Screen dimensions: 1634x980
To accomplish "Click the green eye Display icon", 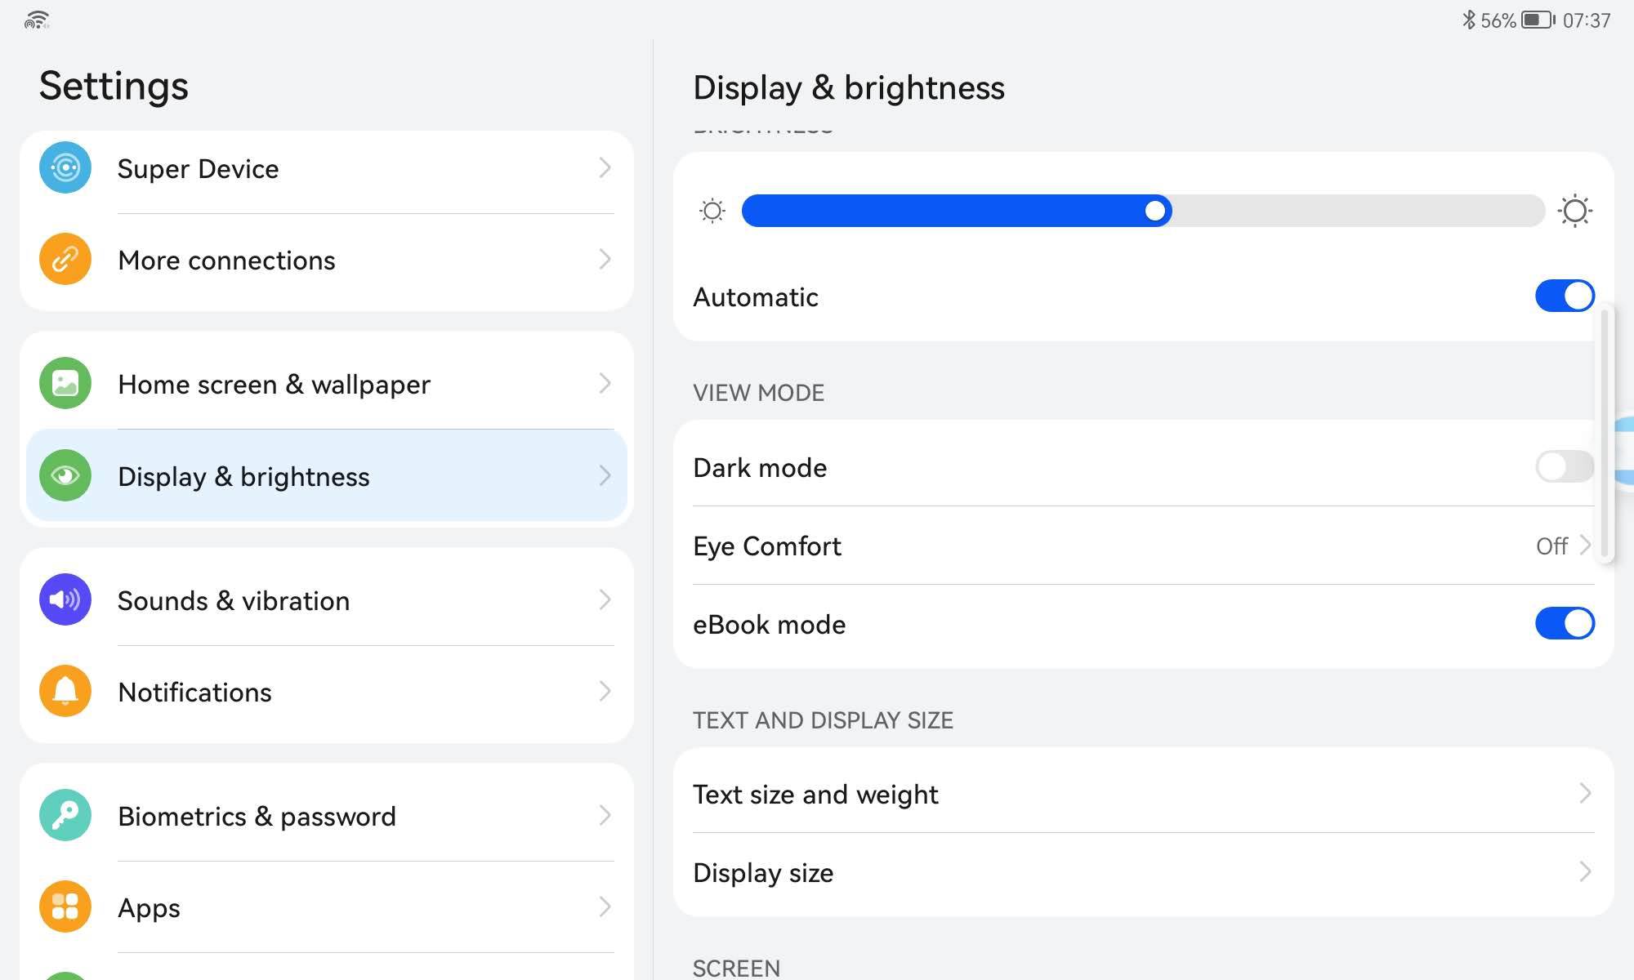I will [65, 476].
